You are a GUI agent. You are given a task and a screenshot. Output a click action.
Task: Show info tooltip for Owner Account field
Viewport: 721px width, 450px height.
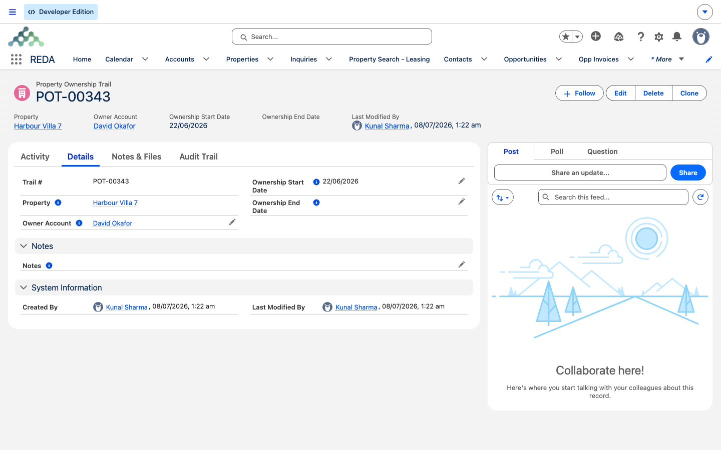tap(79, 223)
